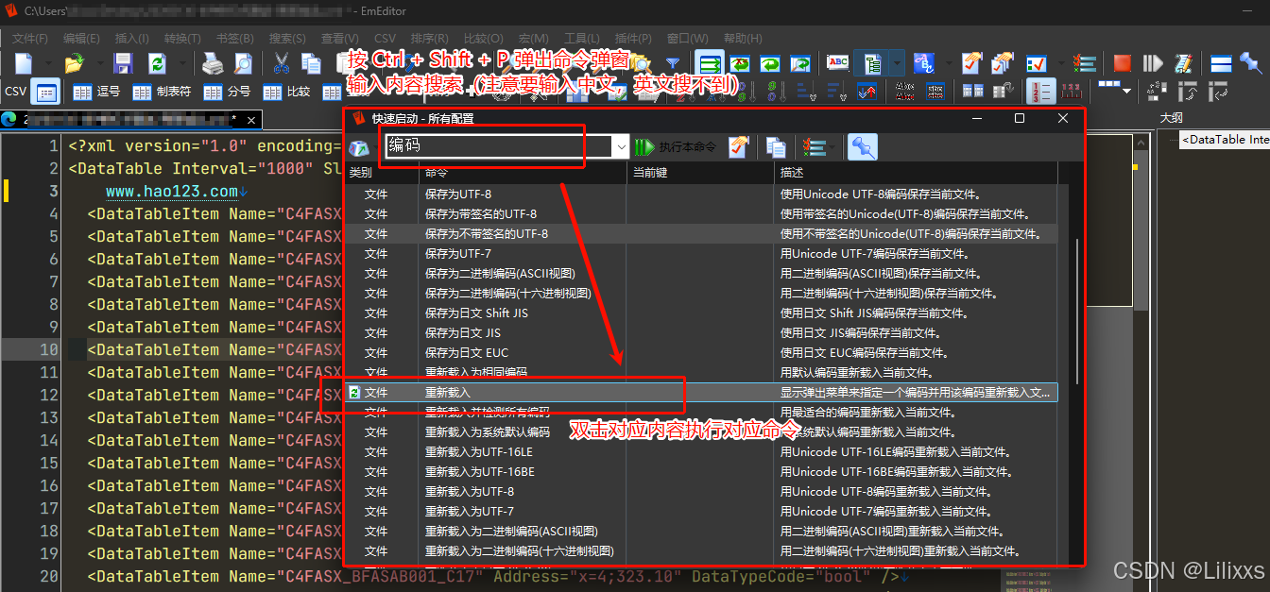
Task: Open the 编辑(E) menu
Action: 81,38
